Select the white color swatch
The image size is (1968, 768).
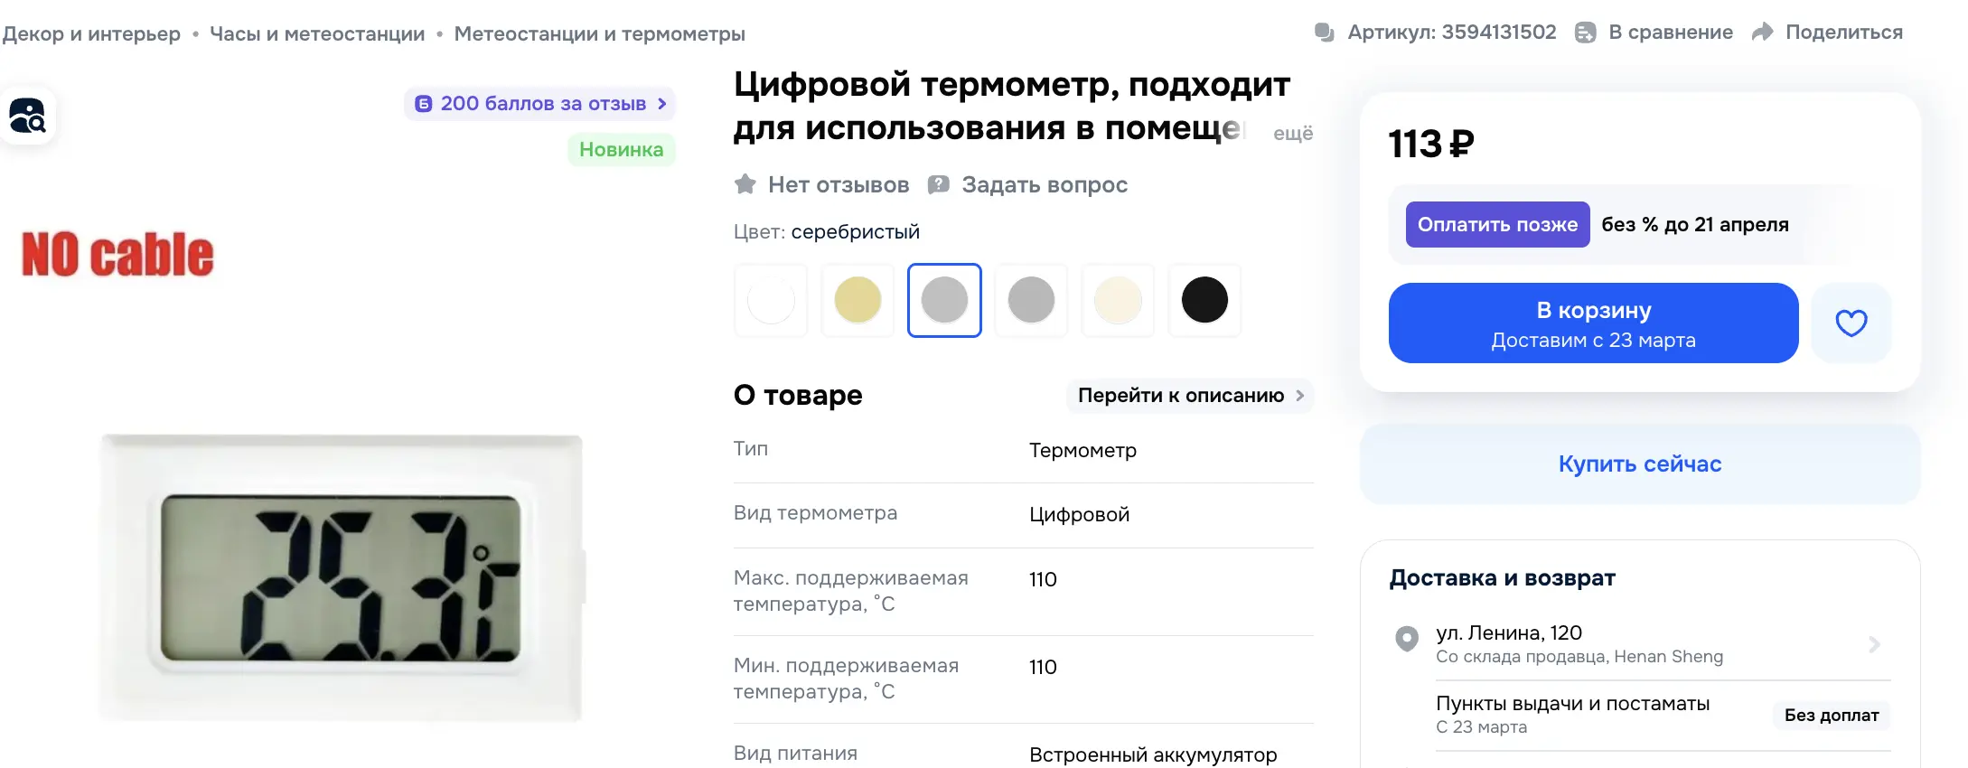pos(771,300)
